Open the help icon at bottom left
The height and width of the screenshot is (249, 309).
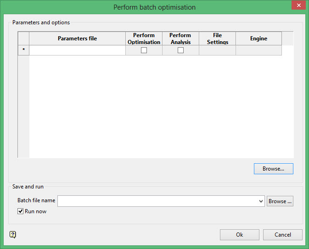(x=13, y=234)
